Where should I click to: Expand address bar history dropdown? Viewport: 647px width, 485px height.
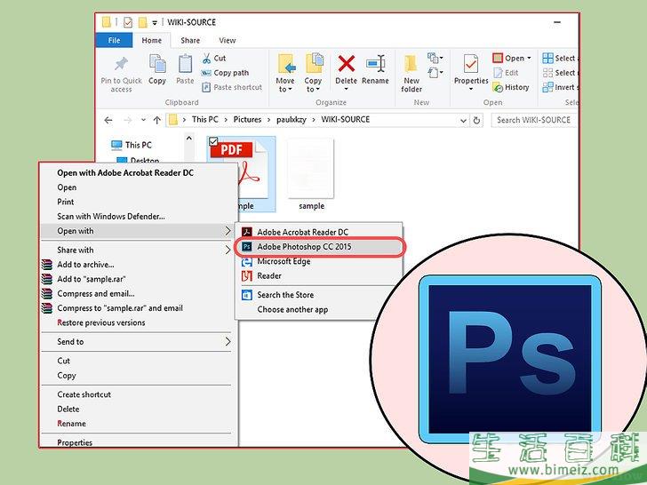click(463, 121)
